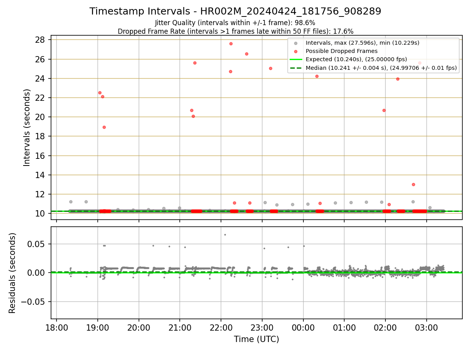Click the red point at 26.5 seconds near 22:40
The image size is (471, 353).
246,54
